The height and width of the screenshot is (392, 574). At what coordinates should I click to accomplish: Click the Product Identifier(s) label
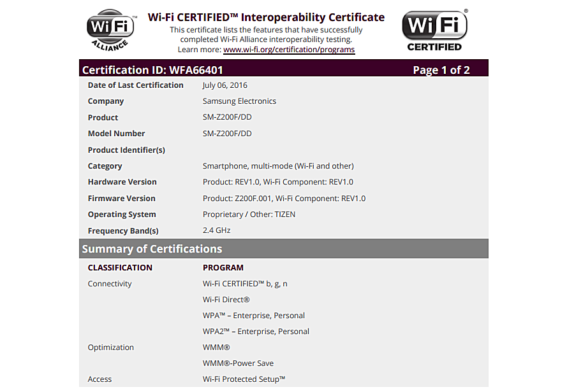click(x=126, y=150)
